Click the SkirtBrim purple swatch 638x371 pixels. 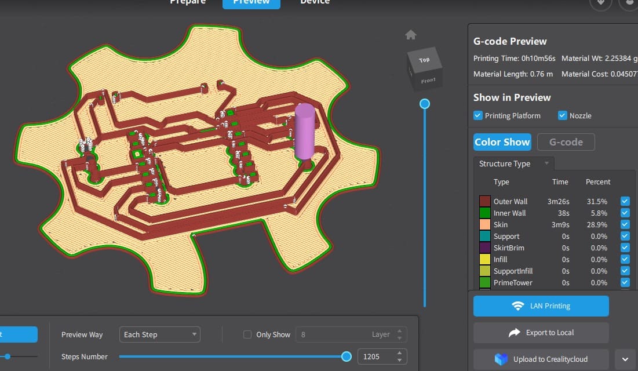coord(484,248)
